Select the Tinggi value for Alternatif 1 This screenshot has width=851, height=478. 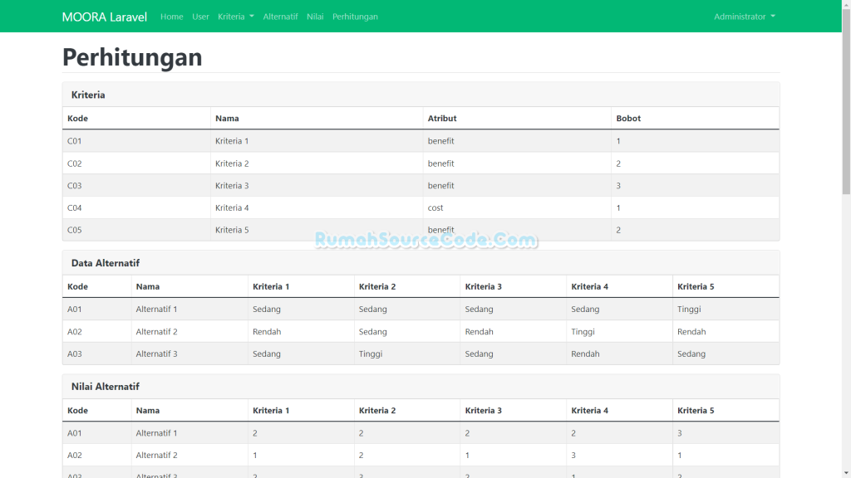click(x=688, y=309)
